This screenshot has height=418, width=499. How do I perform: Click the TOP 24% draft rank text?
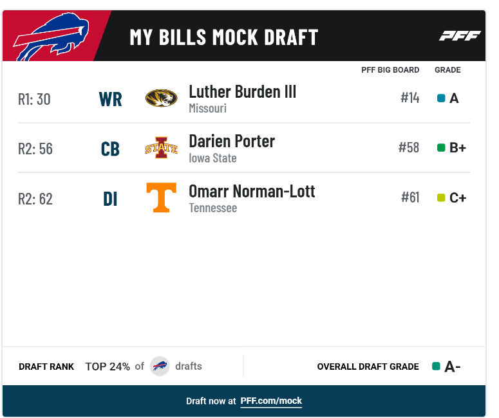108,367
